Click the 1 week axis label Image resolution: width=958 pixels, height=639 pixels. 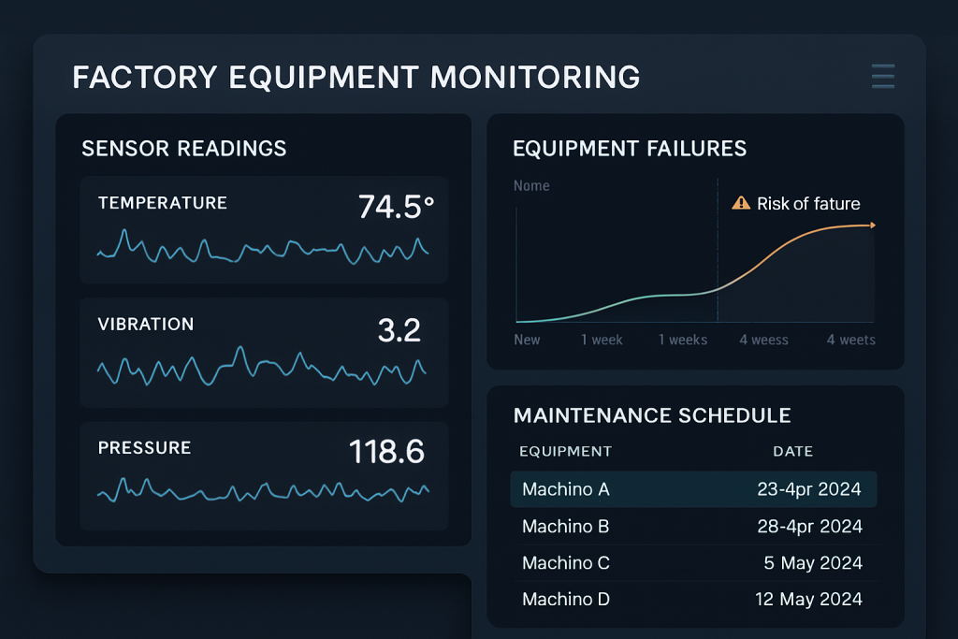(x=602, y=340)
